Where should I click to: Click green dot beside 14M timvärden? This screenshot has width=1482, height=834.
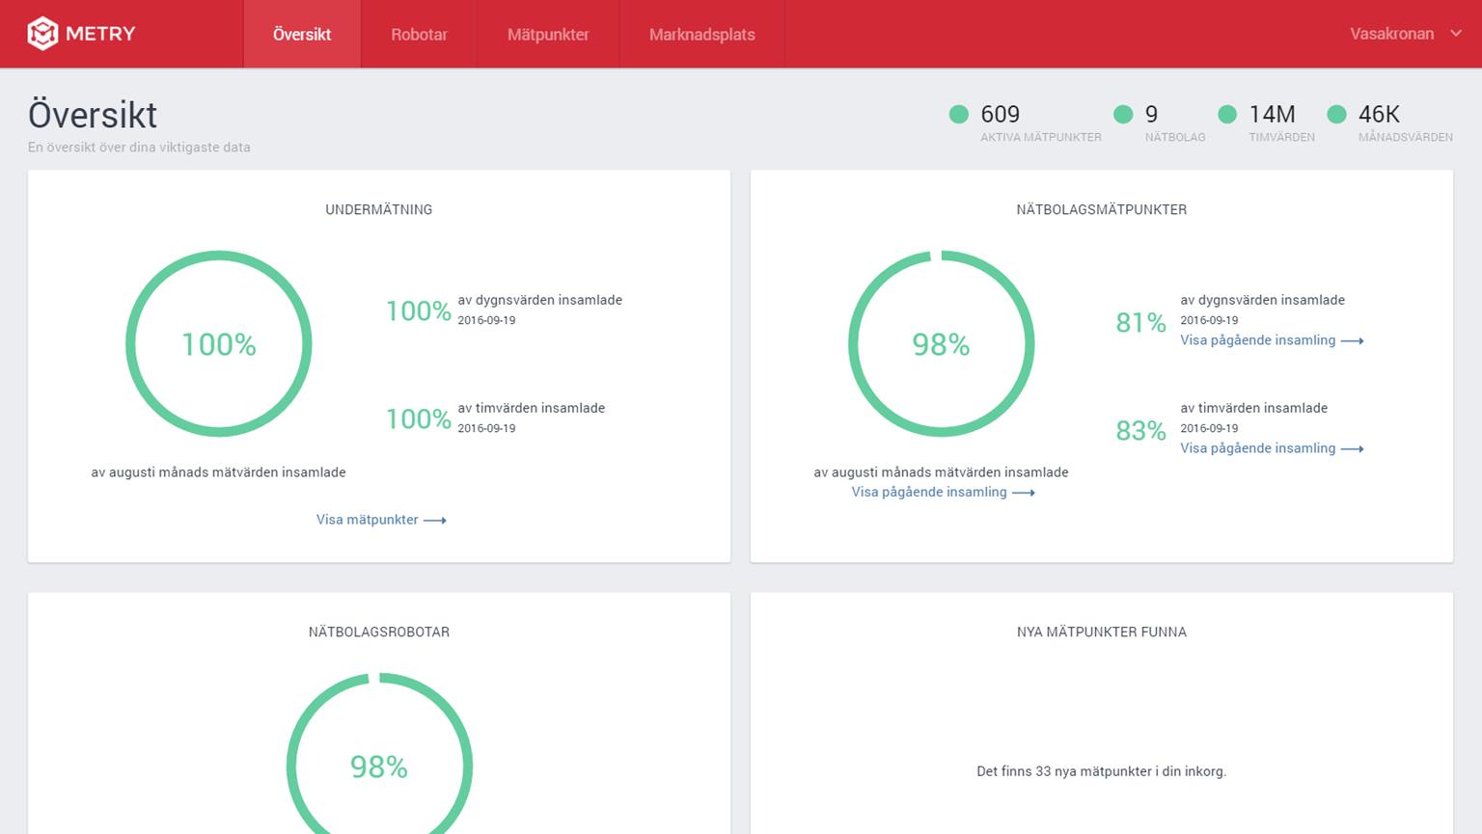1227,115
